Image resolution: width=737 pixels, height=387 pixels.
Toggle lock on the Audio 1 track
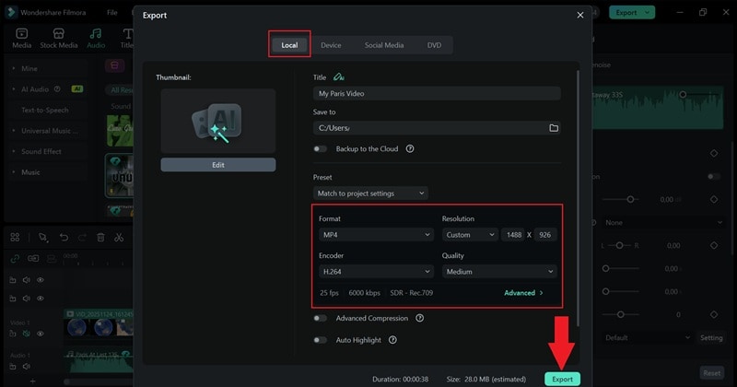(13, 367)
